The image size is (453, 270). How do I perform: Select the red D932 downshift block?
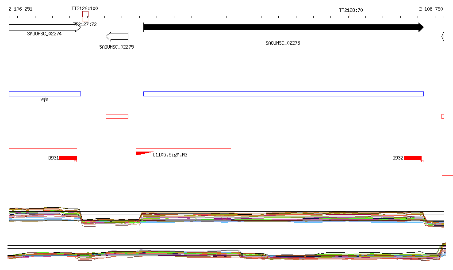tap(413, 158)
